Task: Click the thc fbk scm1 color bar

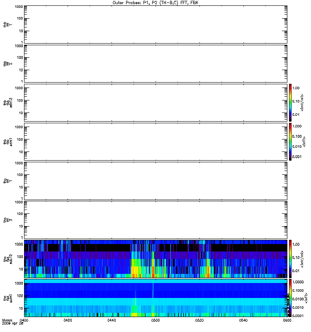Action: pyautogui.click(x=290, y=298)
